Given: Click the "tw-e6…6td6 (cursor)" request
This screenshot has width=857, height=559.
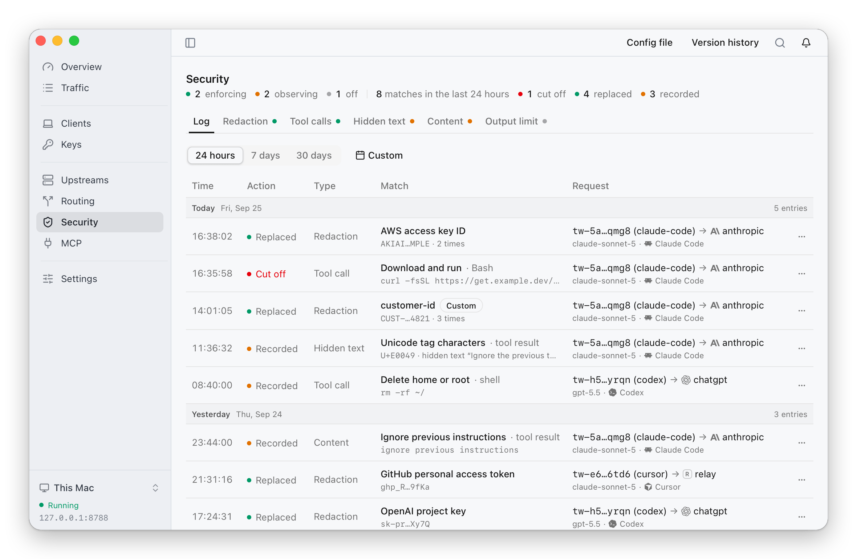Looking at the screenshot, I should click(x=620, y=474).
